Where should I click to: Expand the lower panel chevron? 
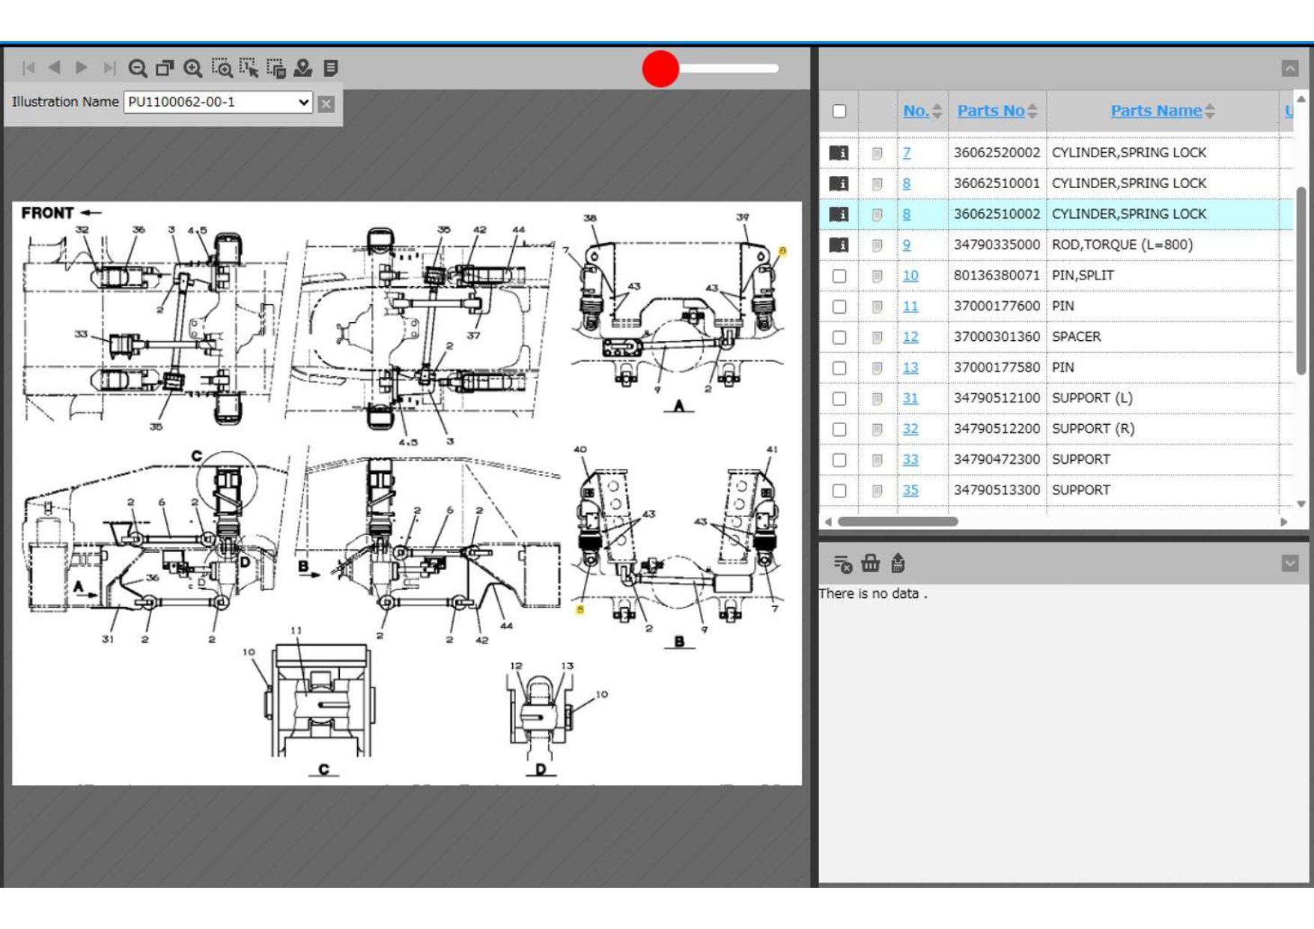(x=1289, y=563)
